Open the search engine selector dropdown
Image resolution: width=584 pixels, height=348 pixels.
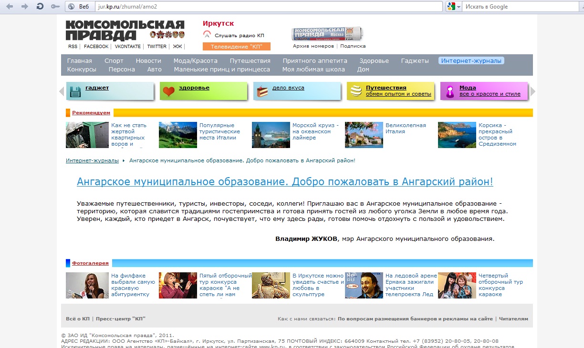[454, 7]
